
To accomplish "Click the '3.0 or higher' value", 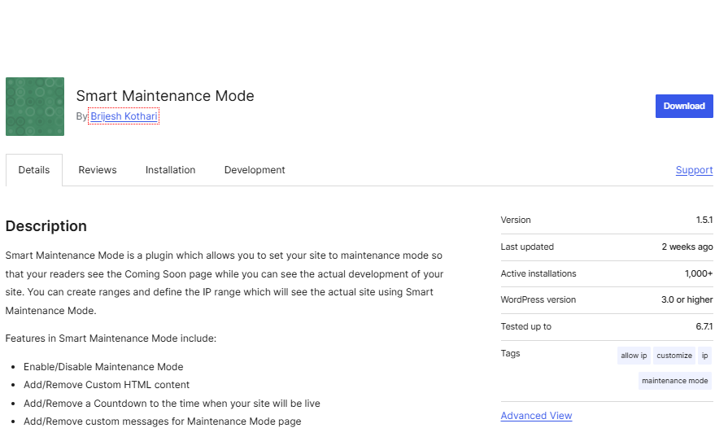I will 687,300.
